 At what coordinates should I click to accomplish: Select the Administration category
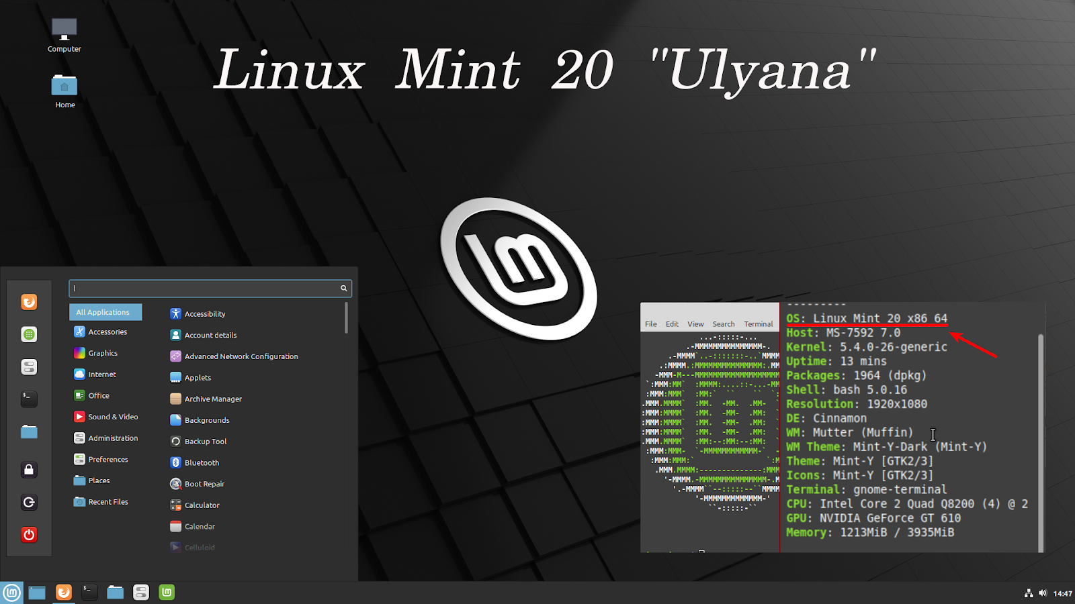tap(105, 438)
